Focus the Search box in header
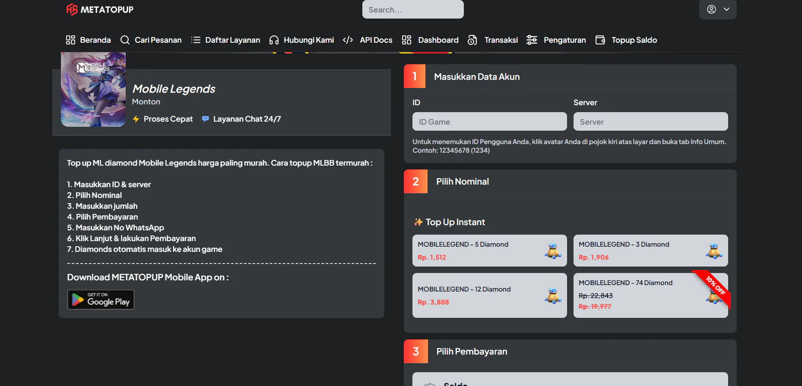Viewport: 802px width, 386px height. [413, 9]
